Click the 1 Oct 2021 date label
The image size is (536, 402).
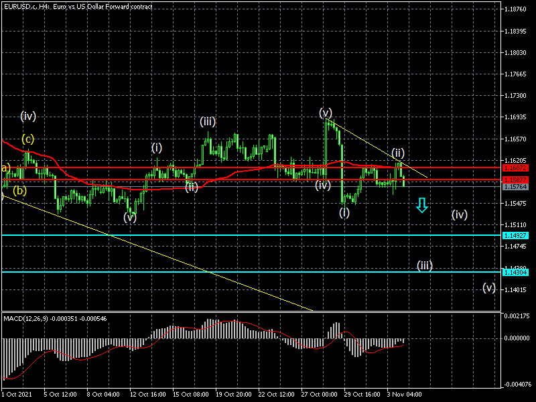click(x=17, y=395)
